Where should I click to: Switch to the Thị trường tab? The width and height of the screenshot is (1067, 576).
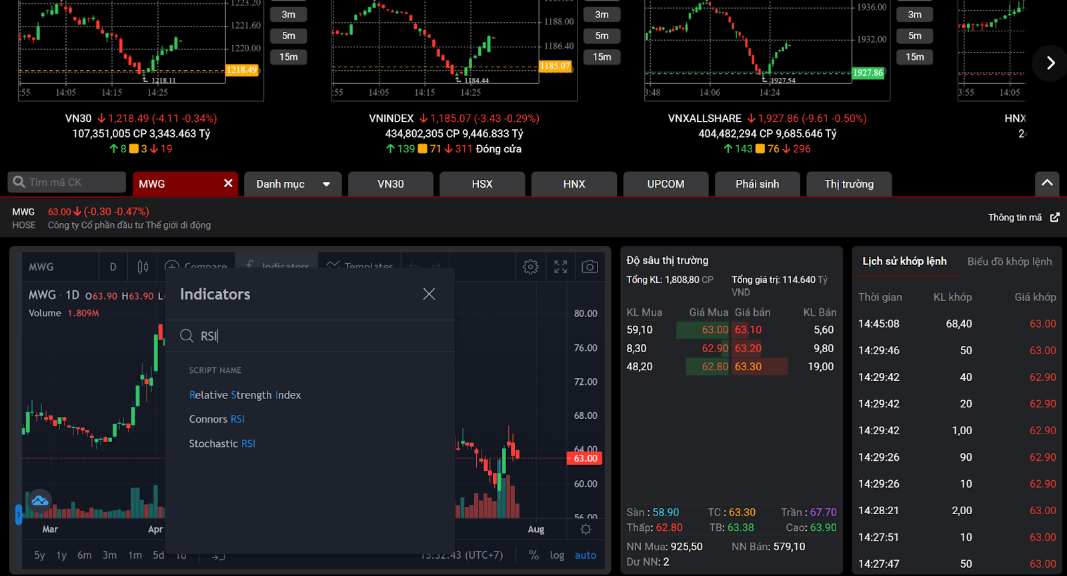point(849,184)
